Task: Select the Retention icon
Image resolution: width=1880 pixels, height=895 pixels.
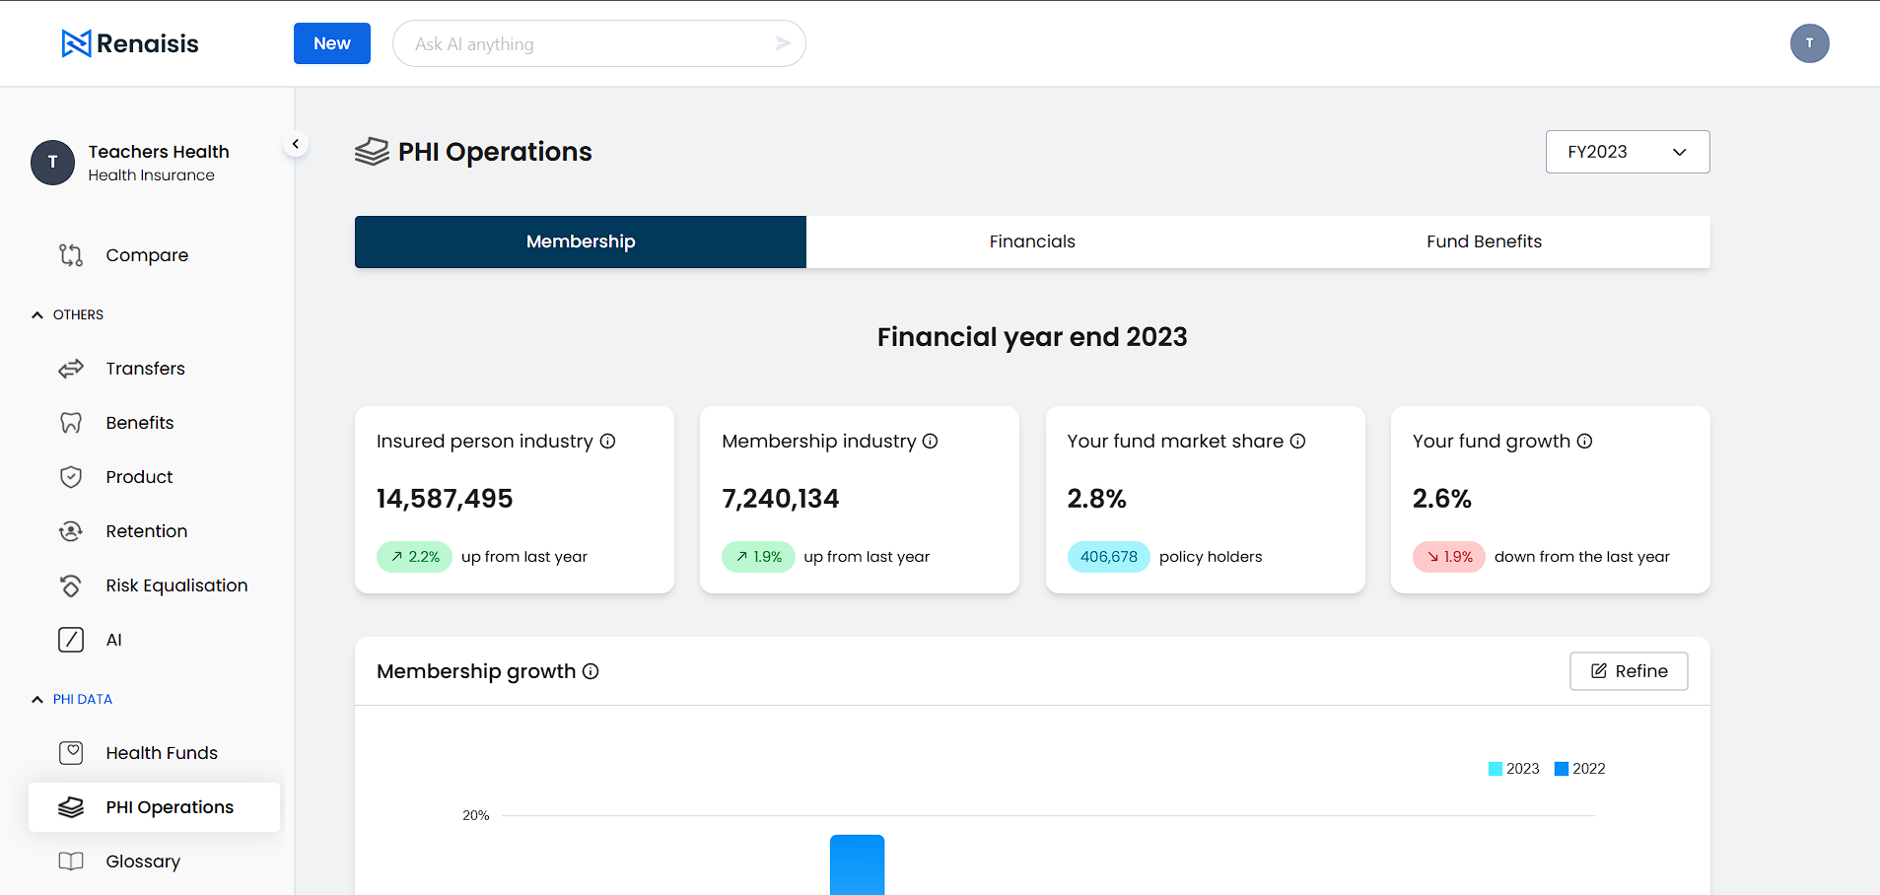Action: (71, 530)
